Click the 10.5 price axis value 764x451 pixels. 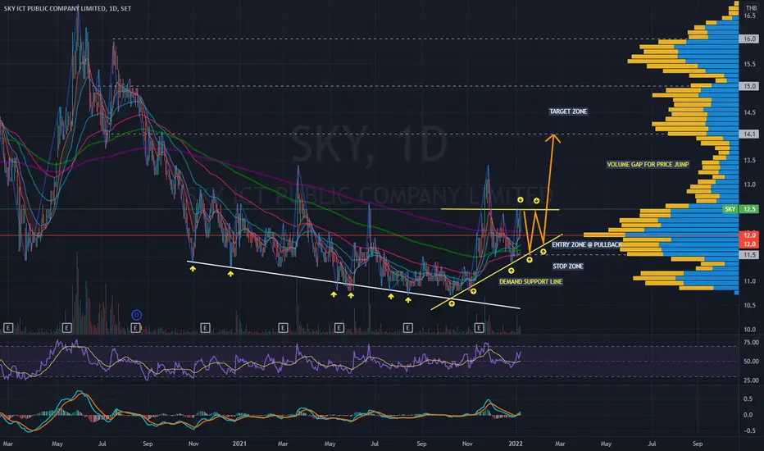749,305
